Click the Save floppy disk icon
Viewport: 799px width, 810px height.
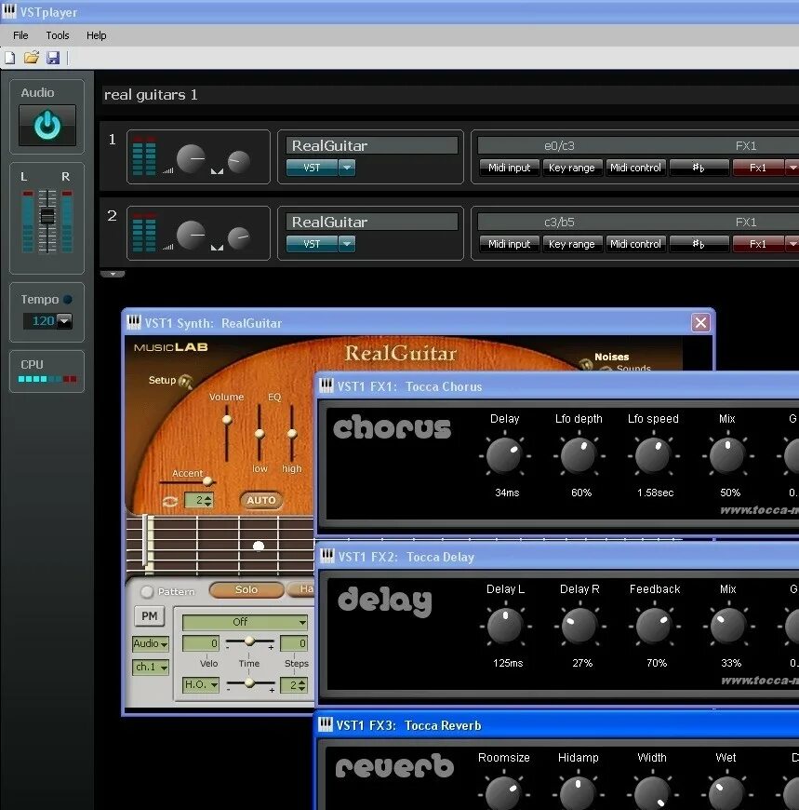tap(53, 58)
